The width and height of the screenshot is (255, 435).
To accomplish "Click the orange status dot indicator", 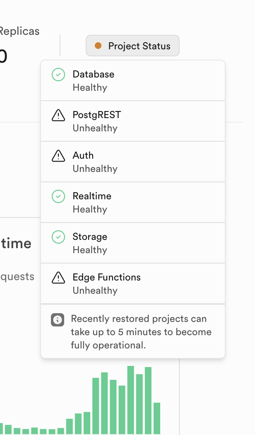I will coord(98,46).
